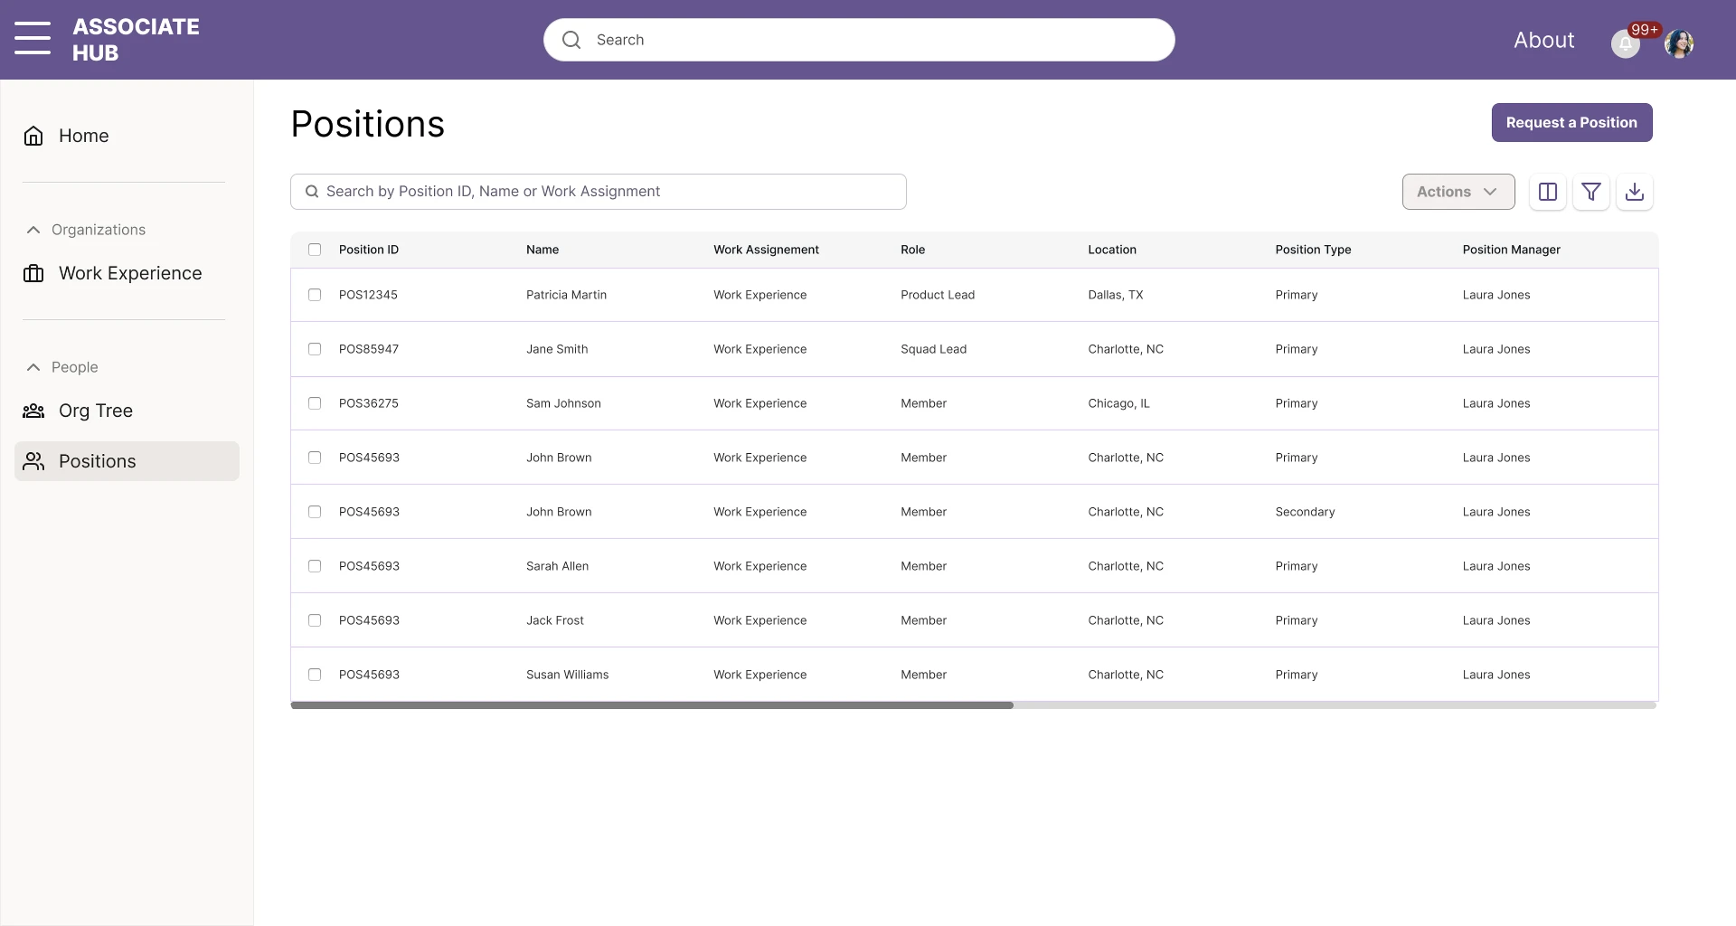Select the Sam Johnson name cell
This screenshot has width=1736, height=926.
[563, 403]
